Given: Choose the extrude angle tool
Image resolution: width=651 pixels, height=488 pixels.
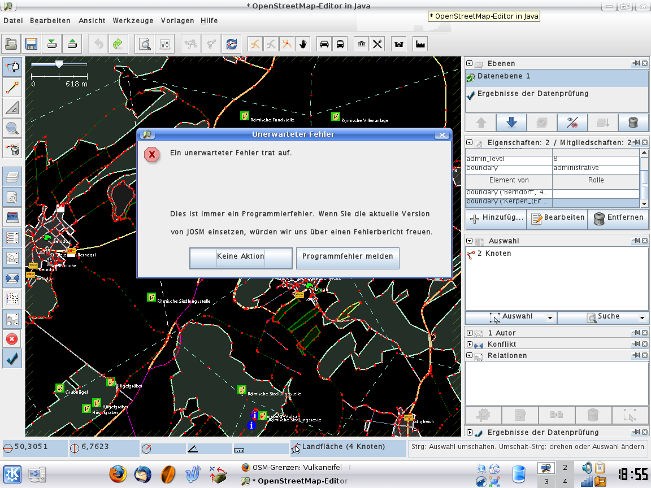Looking at the screenshot, I should click(x=12, y=107).
